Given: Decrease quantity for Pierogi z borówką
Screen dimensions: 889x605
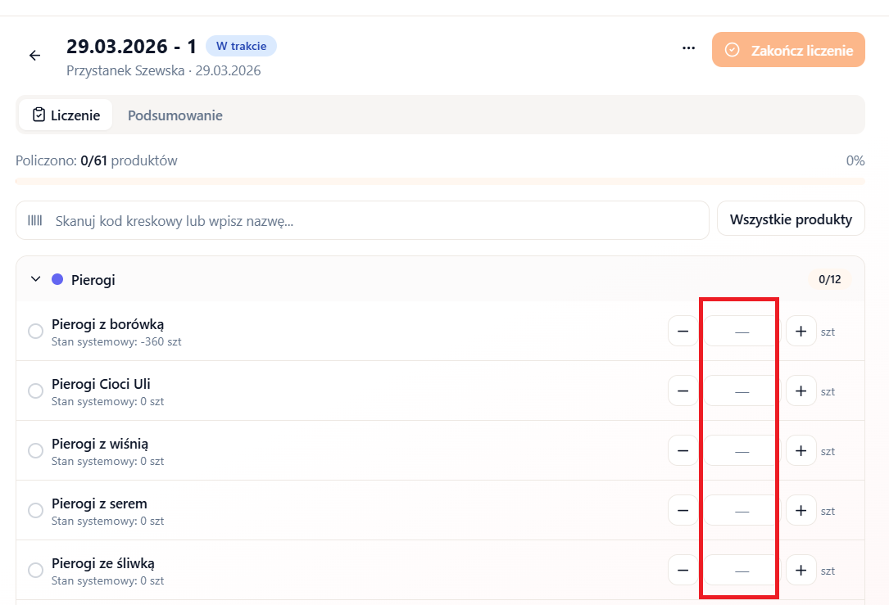Looking at the screenshot, I should pyautogui.click(x=683, y=331).
